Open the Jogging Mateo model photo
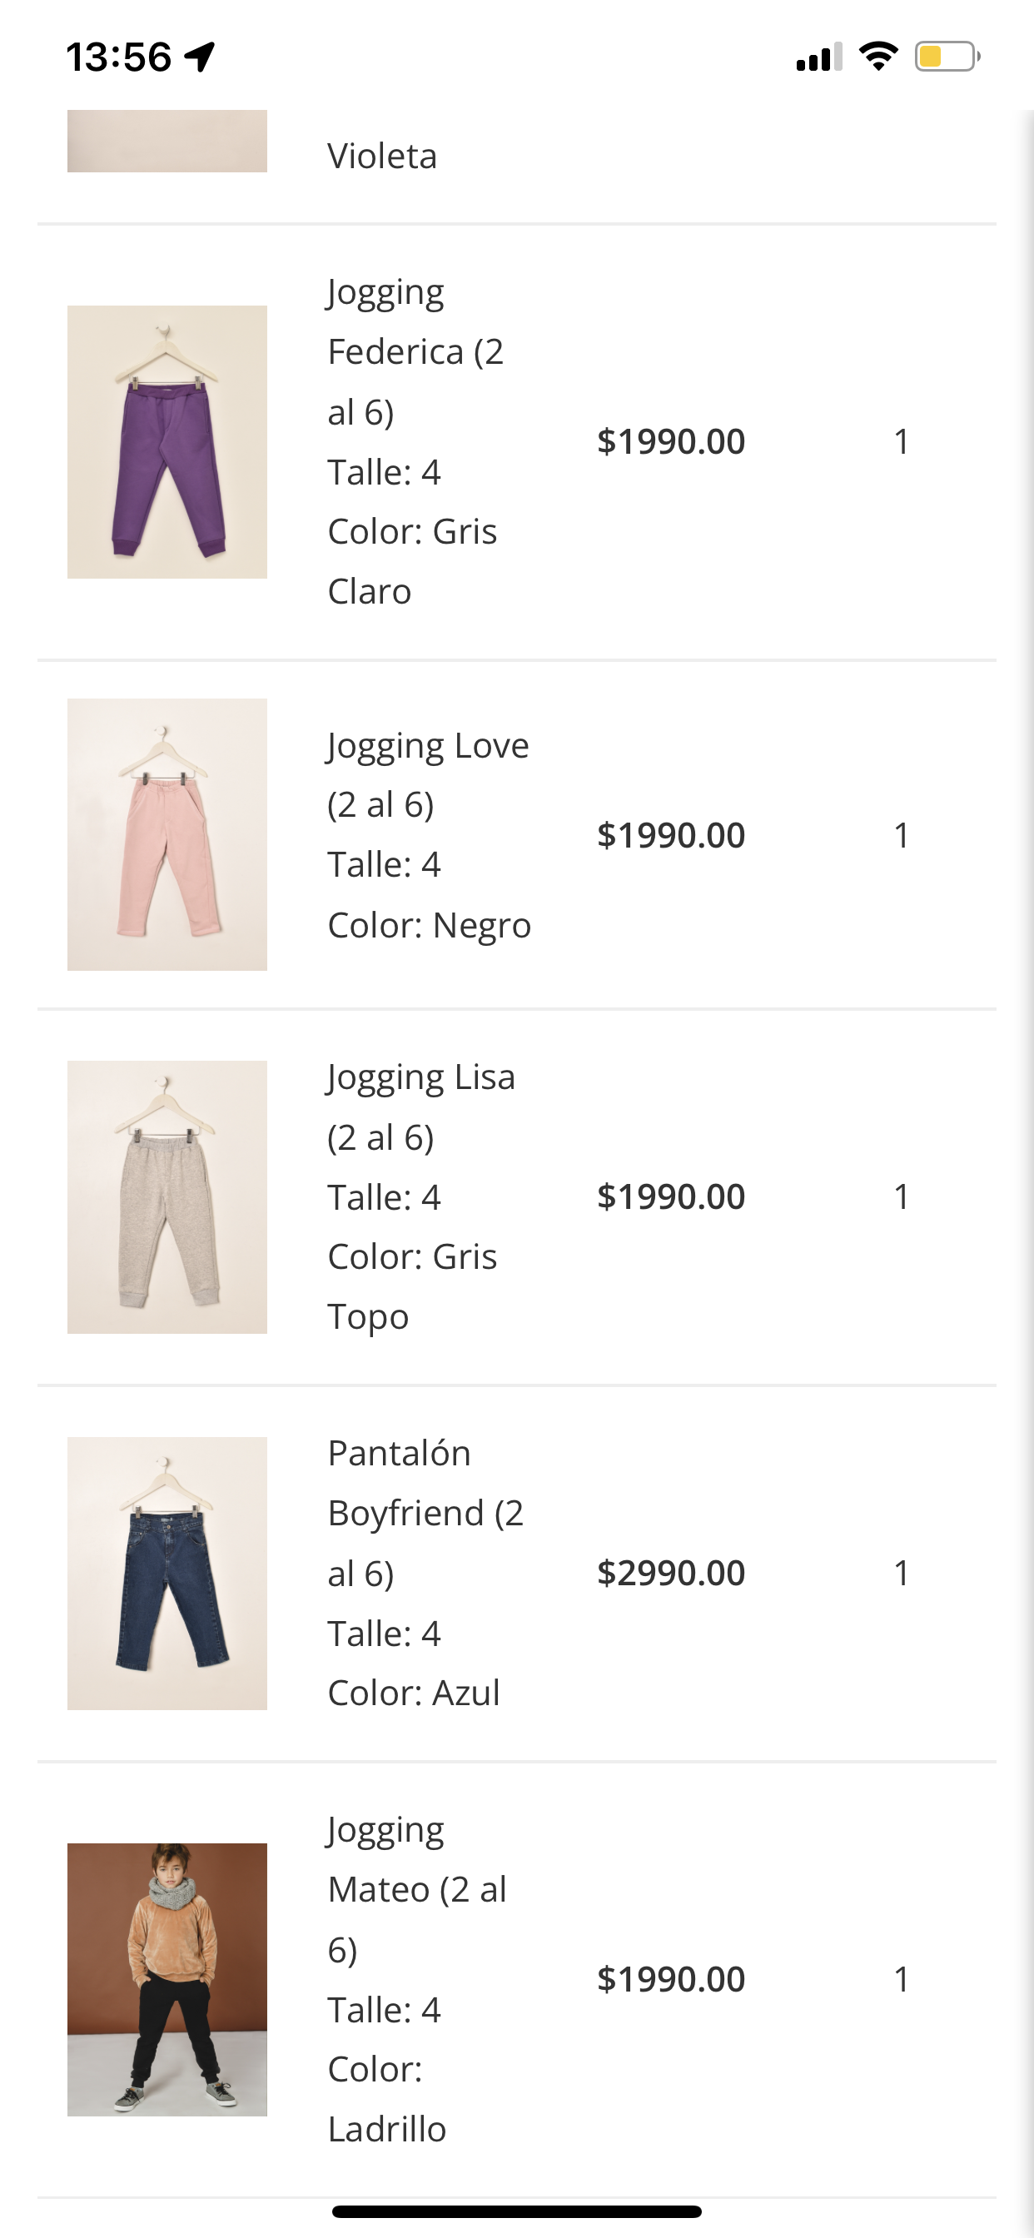The image size is (1034, 2238). (167, 1979)
